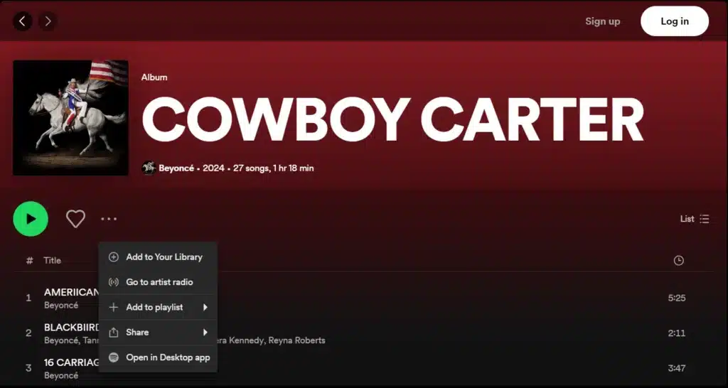
Task: Choose Open in Desktop app
Action: coord(158,357)
